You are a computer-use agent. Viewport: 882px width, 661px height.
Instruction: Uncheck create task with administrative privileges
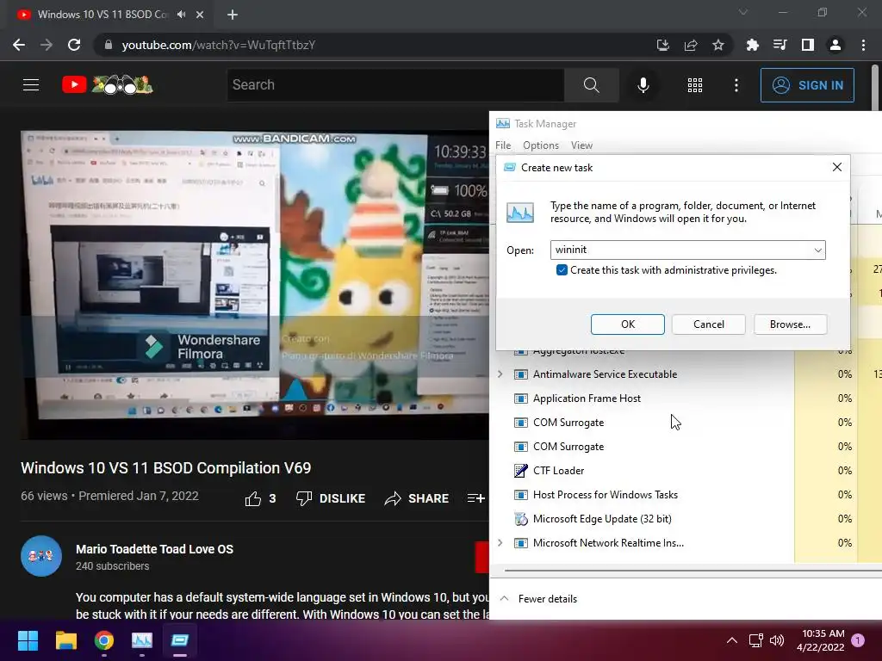pyautogui.click(x=562, y=270)
